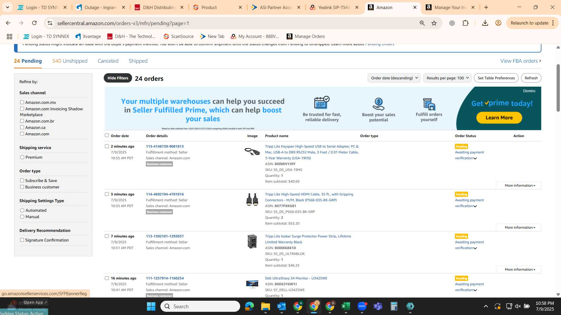Check the Amazon.com.mx sales channel box
This screenshot has height=315, width=561.
22,102
